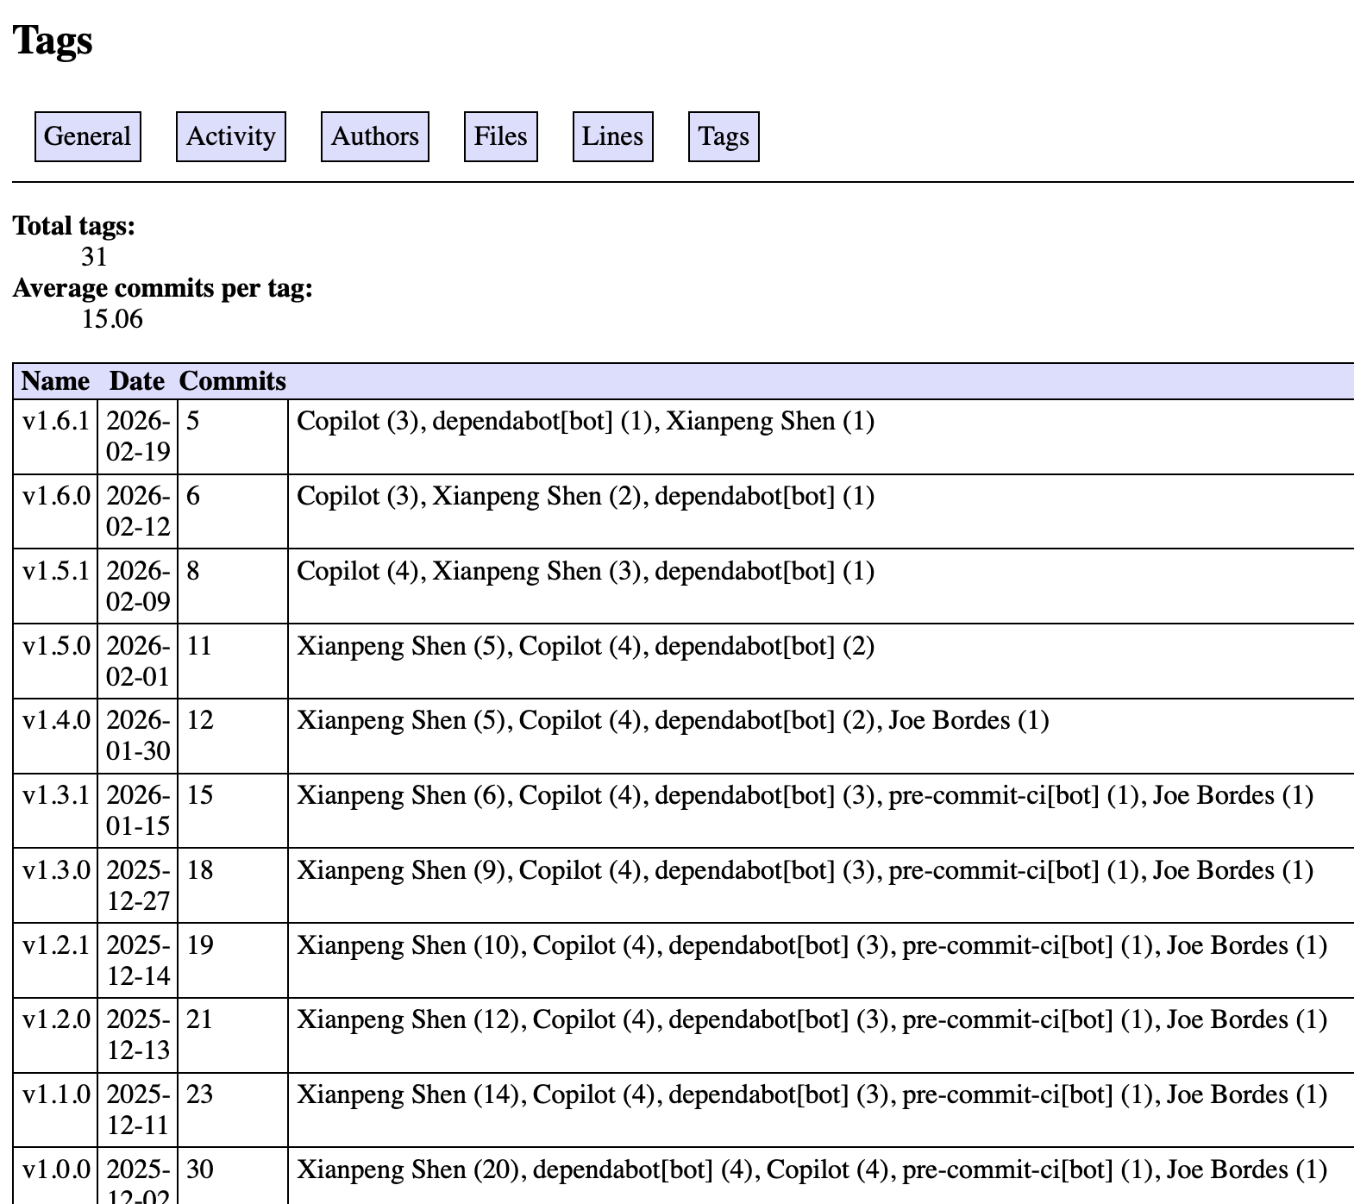Click the 2025-12-13 date cell
The height and width of the screenshot is (1204, 1354).
(x=138, y=1035)
